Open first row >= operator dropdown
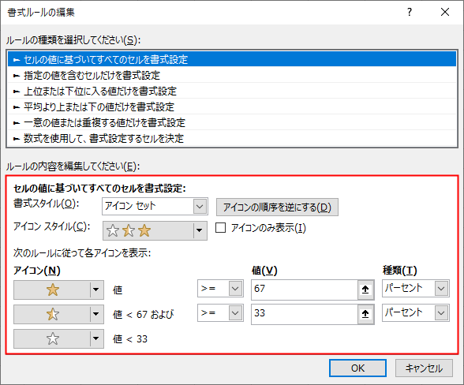Image resolution: width=464 pixels, height=385 pixels. [220, 289]
